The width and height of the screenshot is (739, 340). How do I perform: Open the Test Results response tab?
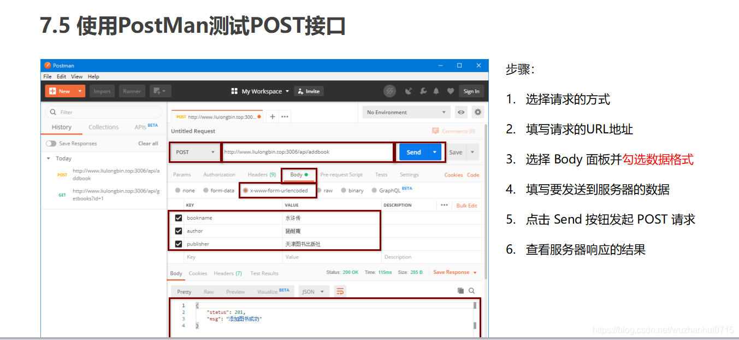pyautogui.click(x=264, y=273)
